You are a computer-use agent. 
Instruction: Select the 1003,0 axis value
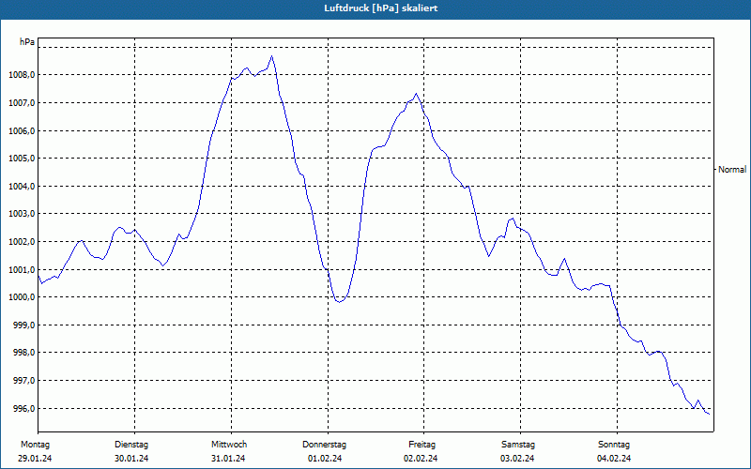click(22, 214)
